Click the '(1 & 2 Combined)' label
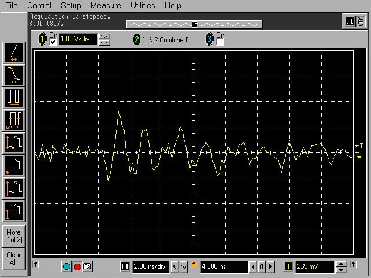371x278 pixels. click(x=165, y=40)
